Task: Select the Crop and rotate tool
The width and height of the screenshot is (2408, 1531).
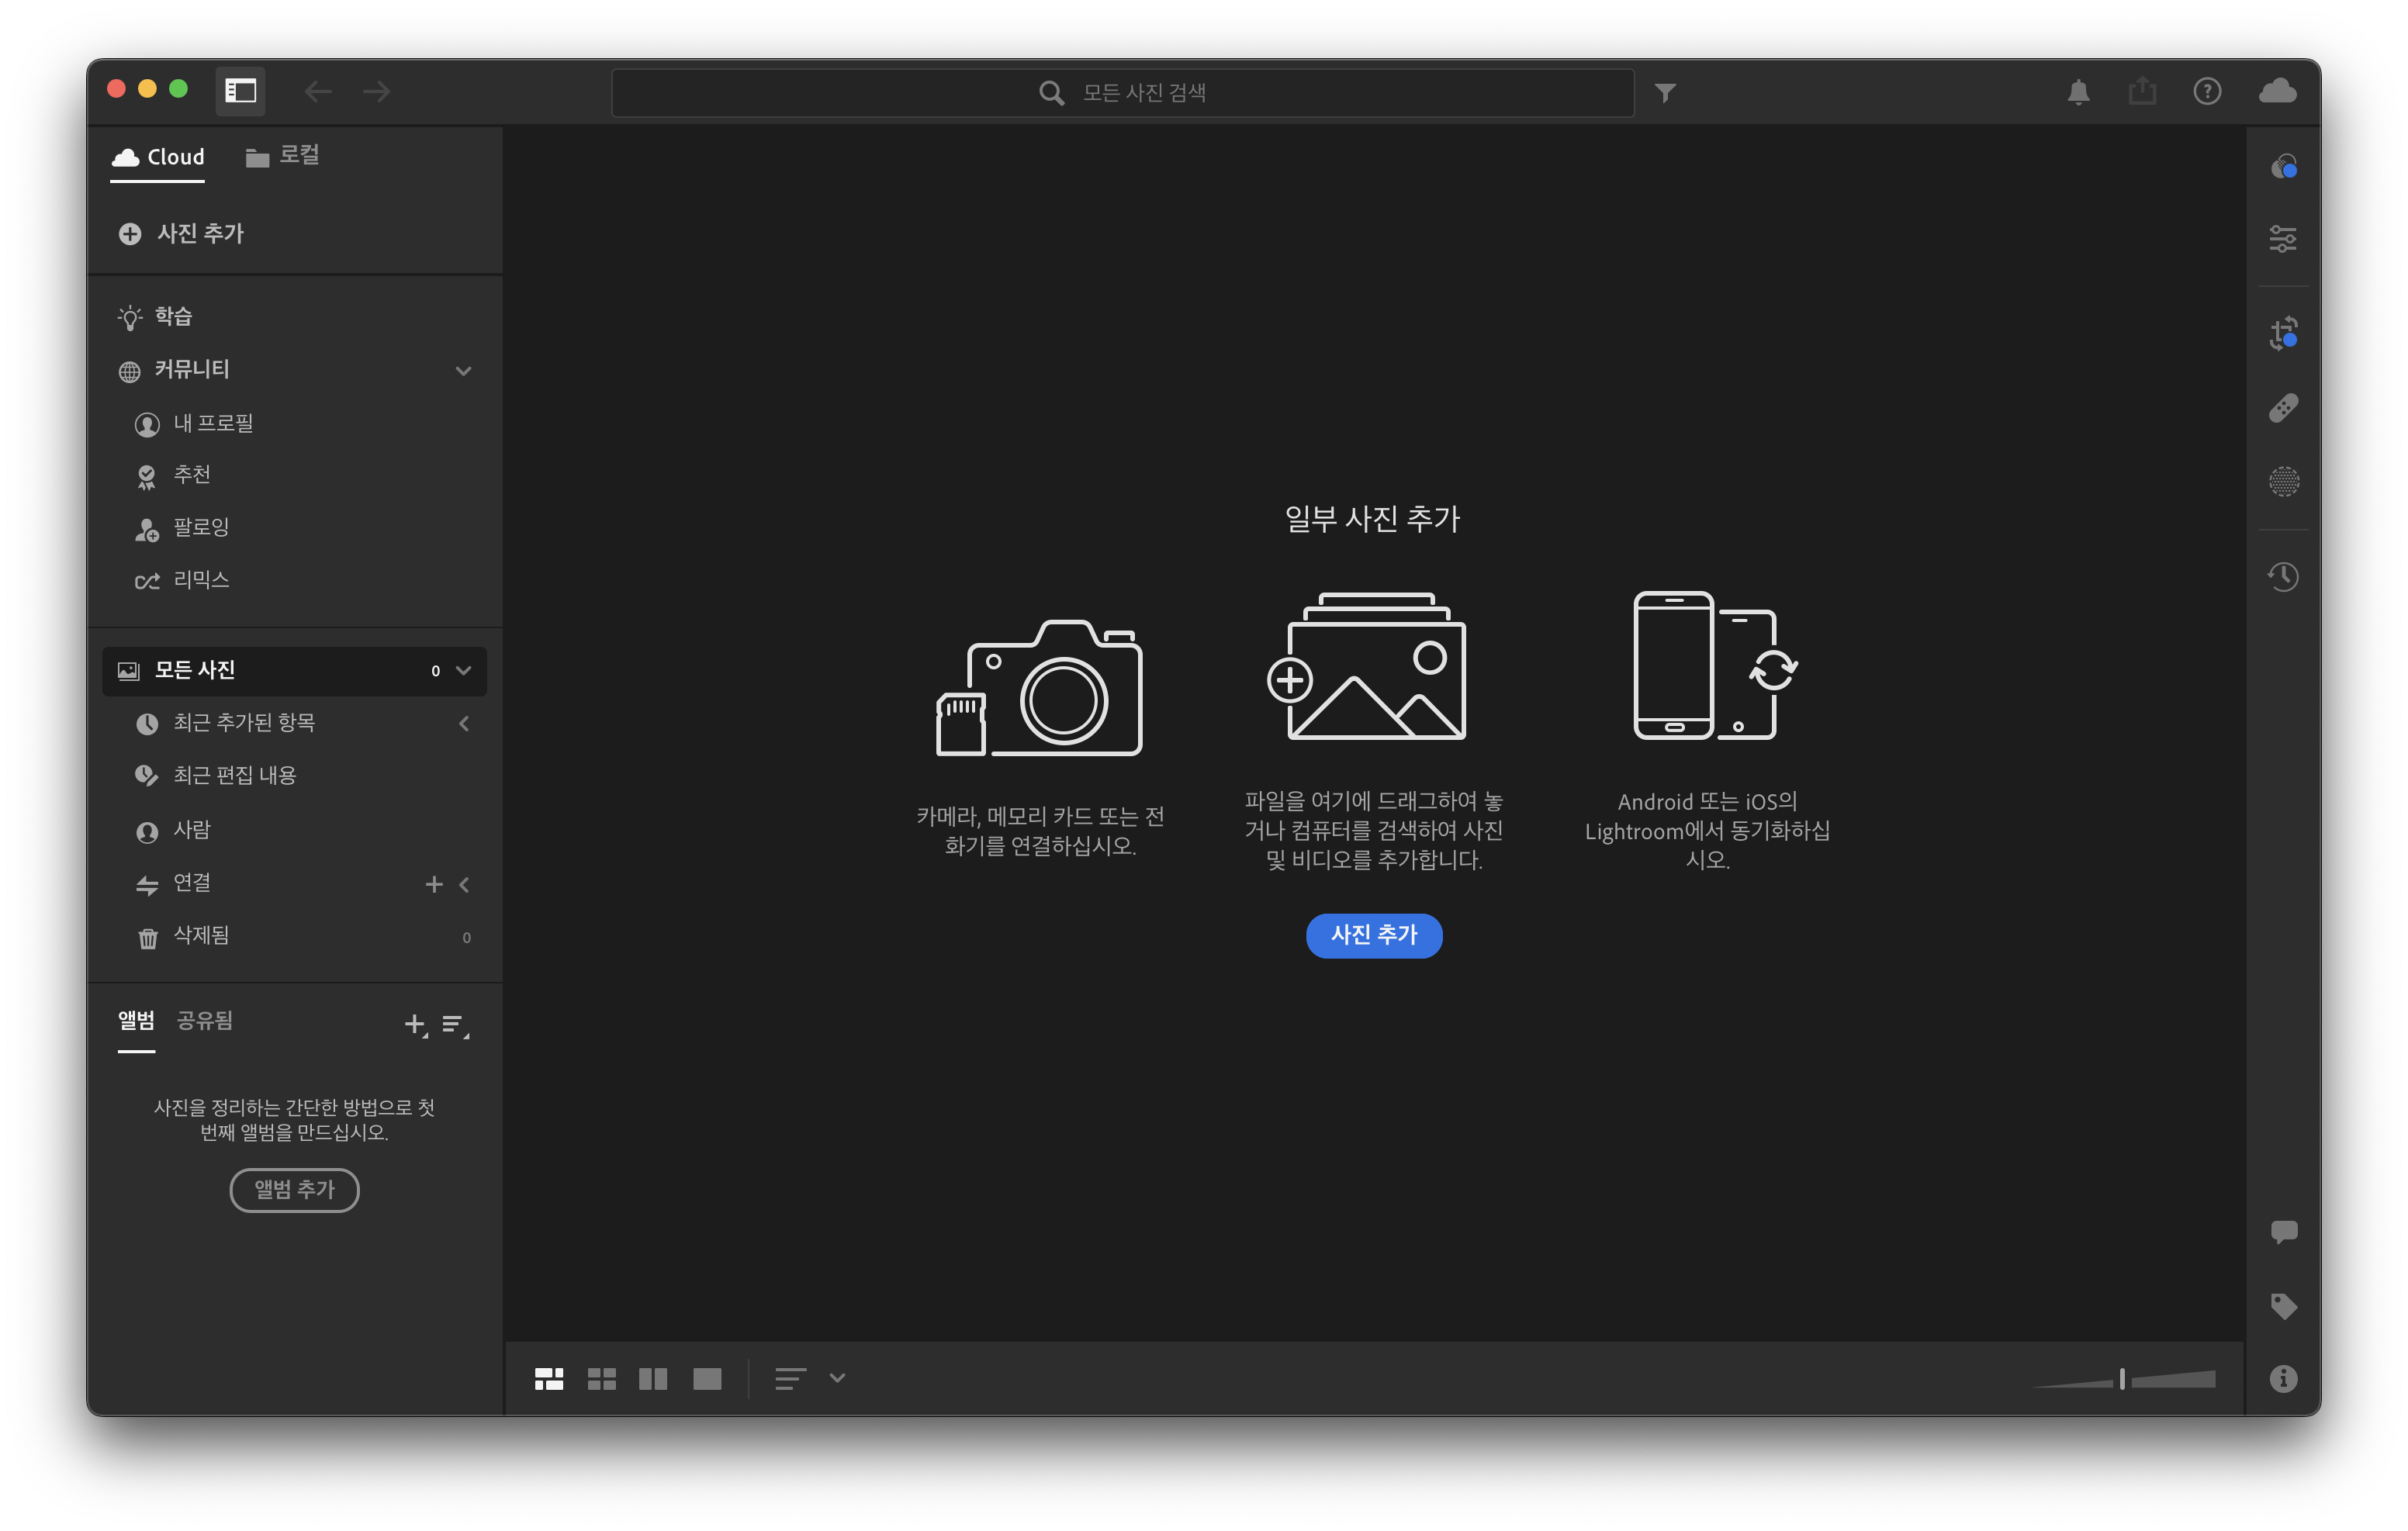Action: point(2282,333)
